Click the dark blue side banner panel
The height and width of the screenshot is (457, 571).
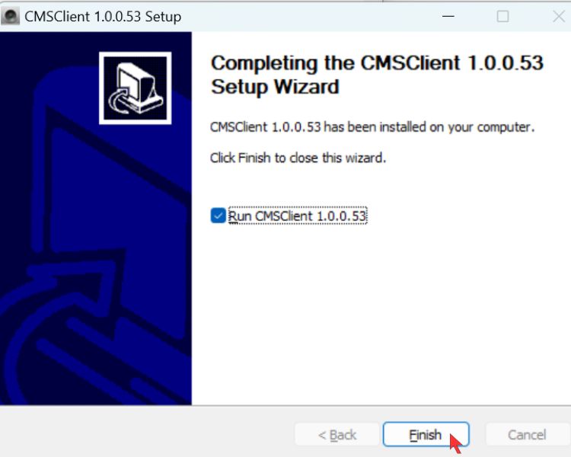pos(96,219)
